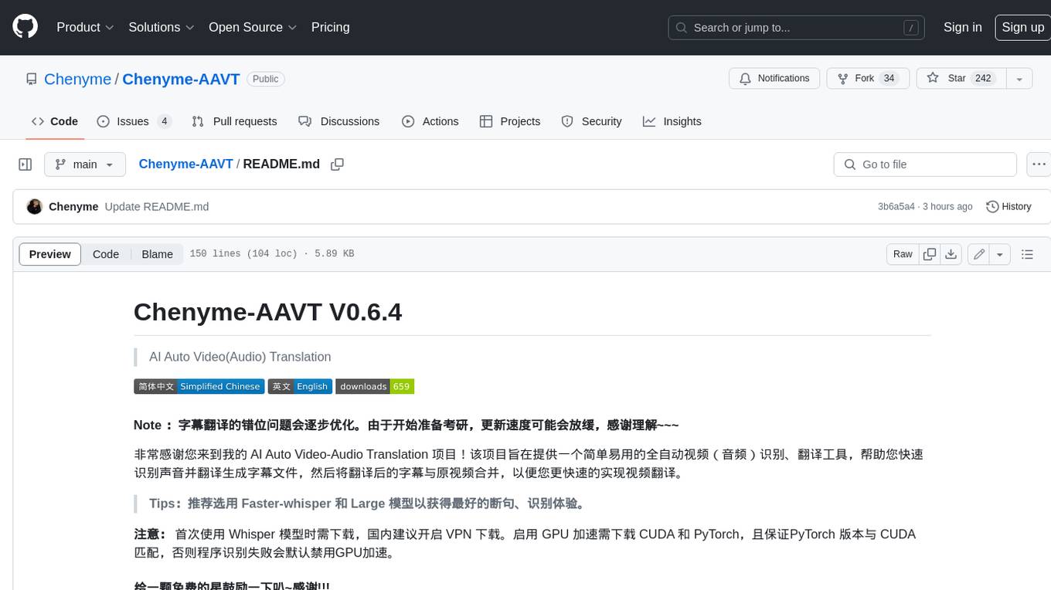
Task: Expand the file tree side panel
Action: click(26, 164)
